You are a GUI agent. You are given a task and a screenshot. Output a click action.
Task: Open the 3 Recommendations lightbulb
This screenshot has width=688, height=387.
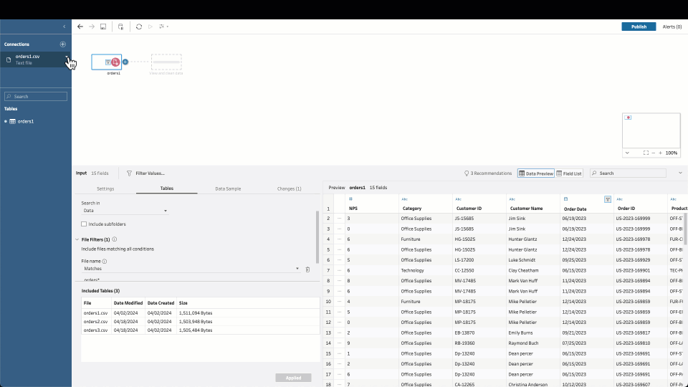[x=488, y=173]
